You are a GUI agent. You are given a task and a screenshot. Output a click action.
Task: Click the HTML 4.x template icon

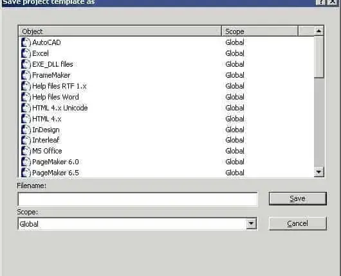click(26, 119)
